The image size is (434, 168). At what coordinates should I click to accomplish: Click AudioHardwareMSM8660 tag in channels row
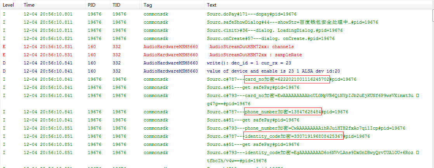pyautogui.click(x=170, y=47)
